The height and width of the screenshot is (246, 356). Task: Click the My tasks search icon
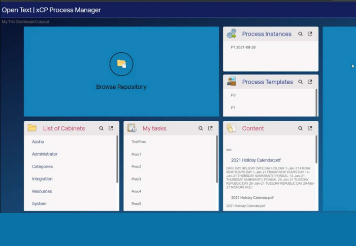201,128
